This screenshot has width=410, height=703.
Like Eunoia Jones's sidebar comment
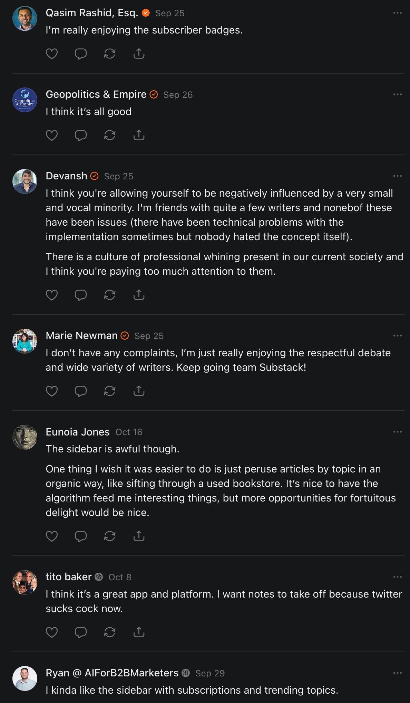pos(52,536)
